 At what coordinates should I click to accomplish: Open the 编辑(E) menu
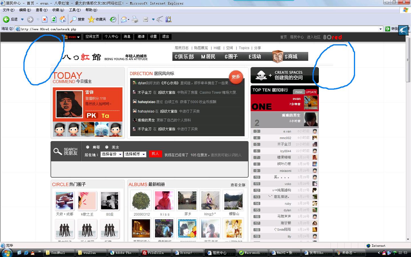(25, 10)
